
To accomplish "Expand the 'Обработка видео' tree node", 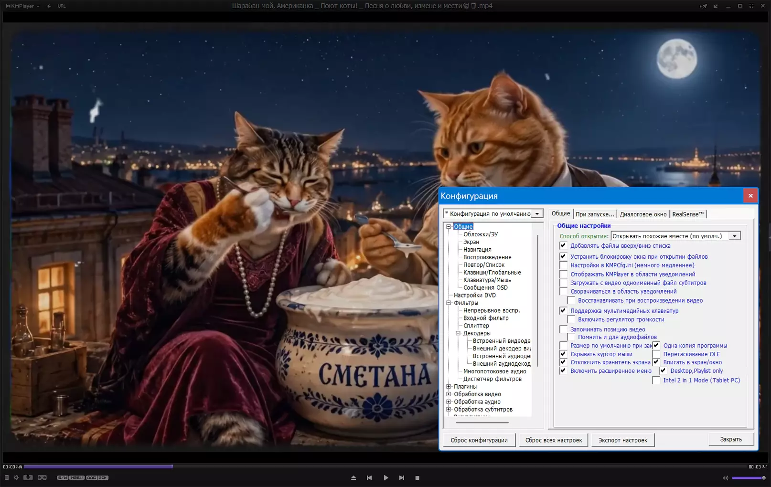I will 449,394.
